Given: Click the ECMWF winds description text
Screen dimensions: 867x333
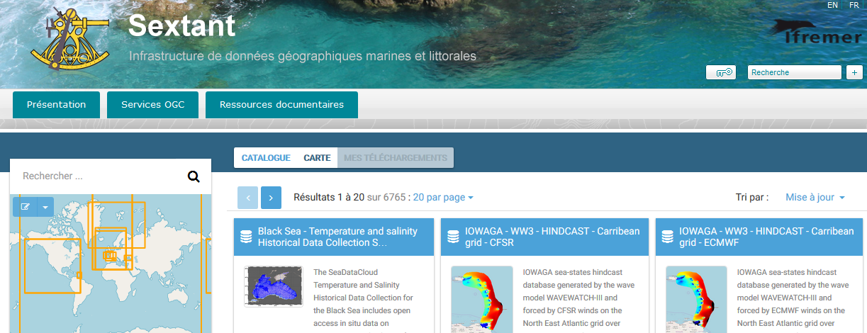Looking at the screenshot, I should [792, 299].
